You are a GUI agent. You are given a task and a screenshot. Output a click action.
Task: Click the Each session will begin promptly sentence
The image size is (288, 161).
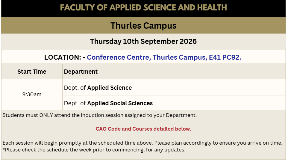(142, 143)
